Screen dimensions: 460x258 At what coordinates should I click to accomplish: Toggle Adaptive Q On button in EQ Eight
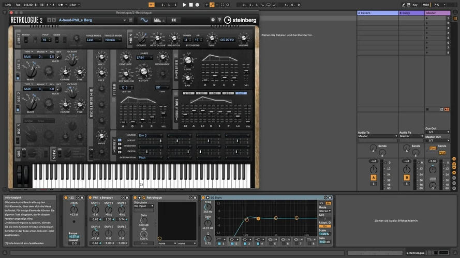click(324, 226)
